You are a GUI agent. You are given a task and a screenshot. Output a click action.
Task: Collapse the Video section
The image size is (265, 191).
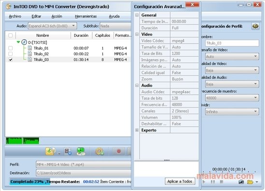[x=137, y=34]
